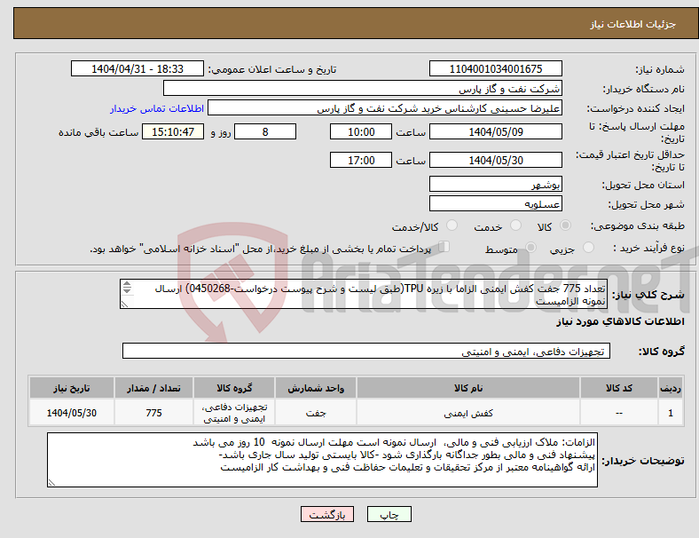
Task: Click the price validity time 17:00
Action: [x=361, y=160]
